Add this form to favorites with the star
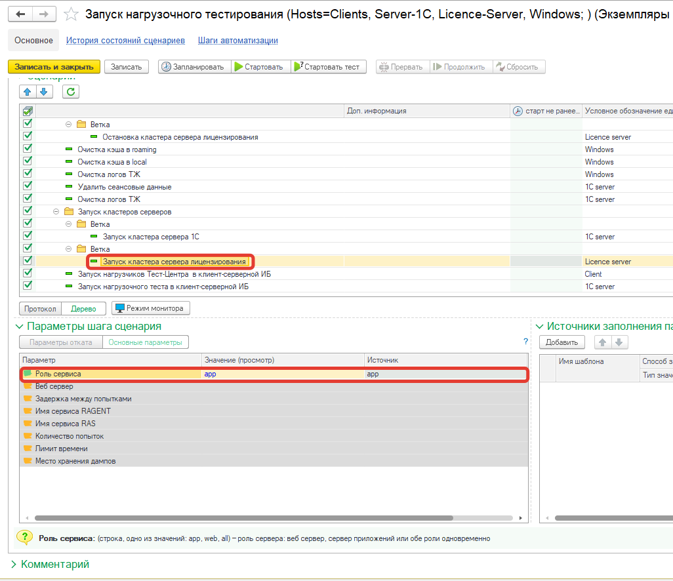The image size is (673, 581). pos(71,14)
